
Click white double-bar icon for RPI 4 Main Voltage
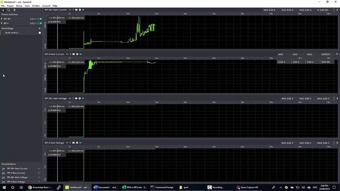73,143
